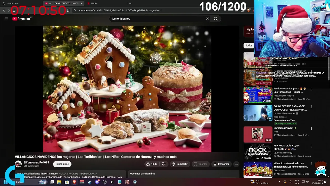The height and width of the screenshot is (186, 330).
Task: Share the video via Compartir
Action: (180, 164)
